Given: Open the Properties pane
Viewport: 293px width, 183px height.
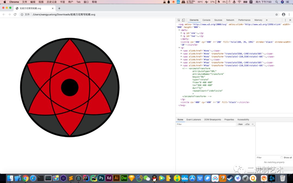Looking at the screenshot, I should (229, 120).
